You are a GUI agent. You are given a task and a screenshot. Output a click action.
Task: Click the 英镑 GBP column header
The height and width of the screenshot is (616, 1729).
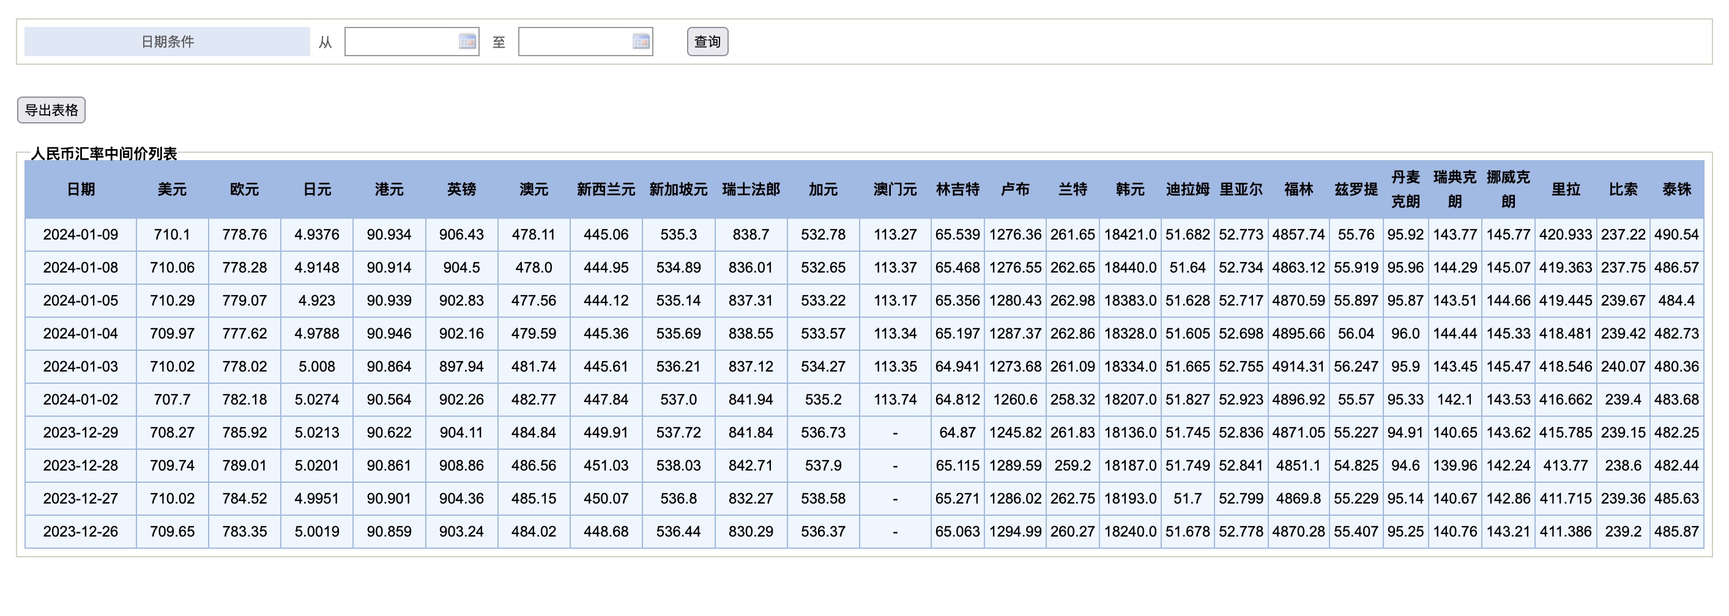coord(463,189)
